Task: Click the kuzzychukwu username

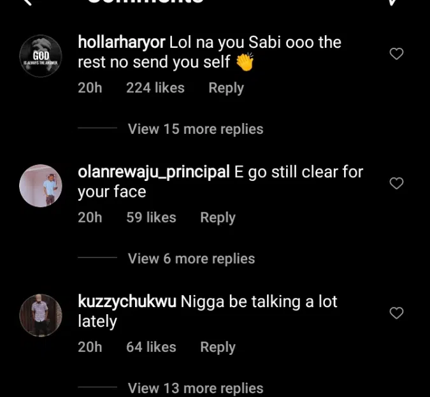Action: click(x=127, y=302)
